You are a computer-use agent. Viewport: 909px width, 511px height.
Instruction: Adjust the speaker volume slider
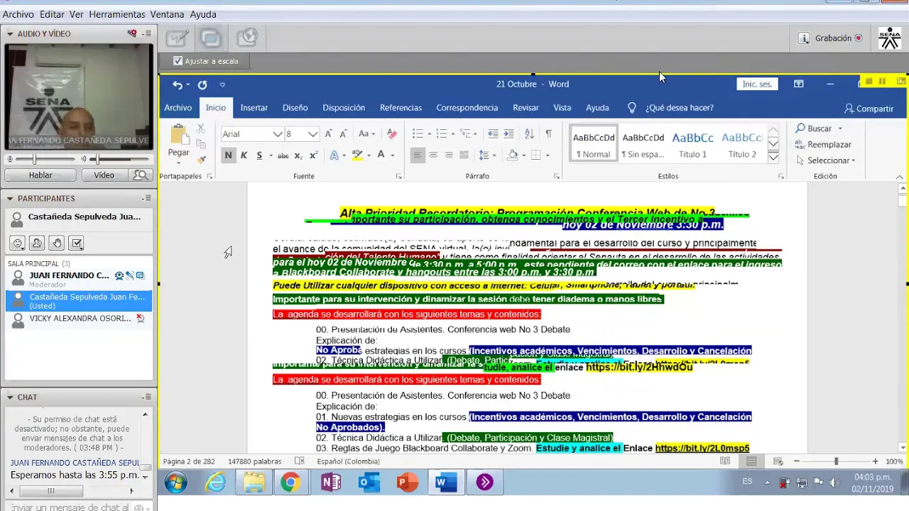point(97,160)
